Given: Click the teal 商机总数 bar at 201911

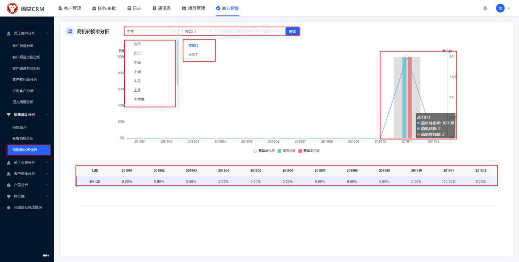Looking at the screenshot, I should [x=405, y=98].
